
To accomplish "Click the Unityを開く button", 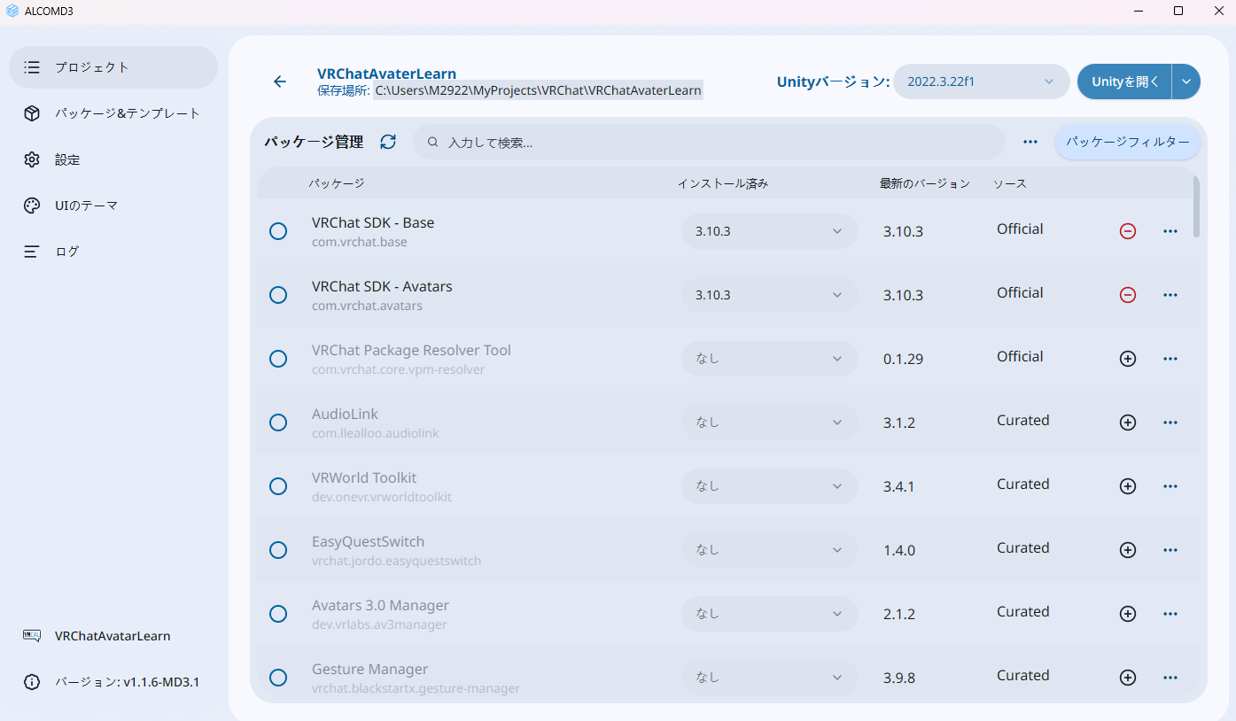I will tap(1124, 81).
